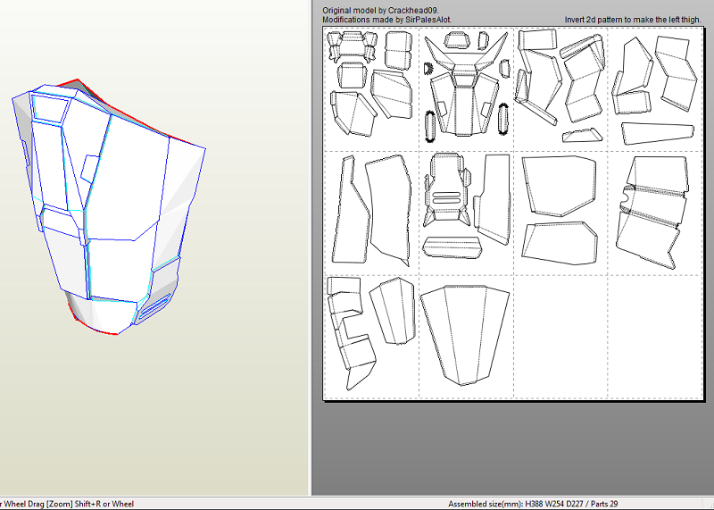The image size is (714, 510).
Task: Click the 'Assembled size(mm): H388 W254 D227 / Parts 29' status entry
Action: pos(533,504)
